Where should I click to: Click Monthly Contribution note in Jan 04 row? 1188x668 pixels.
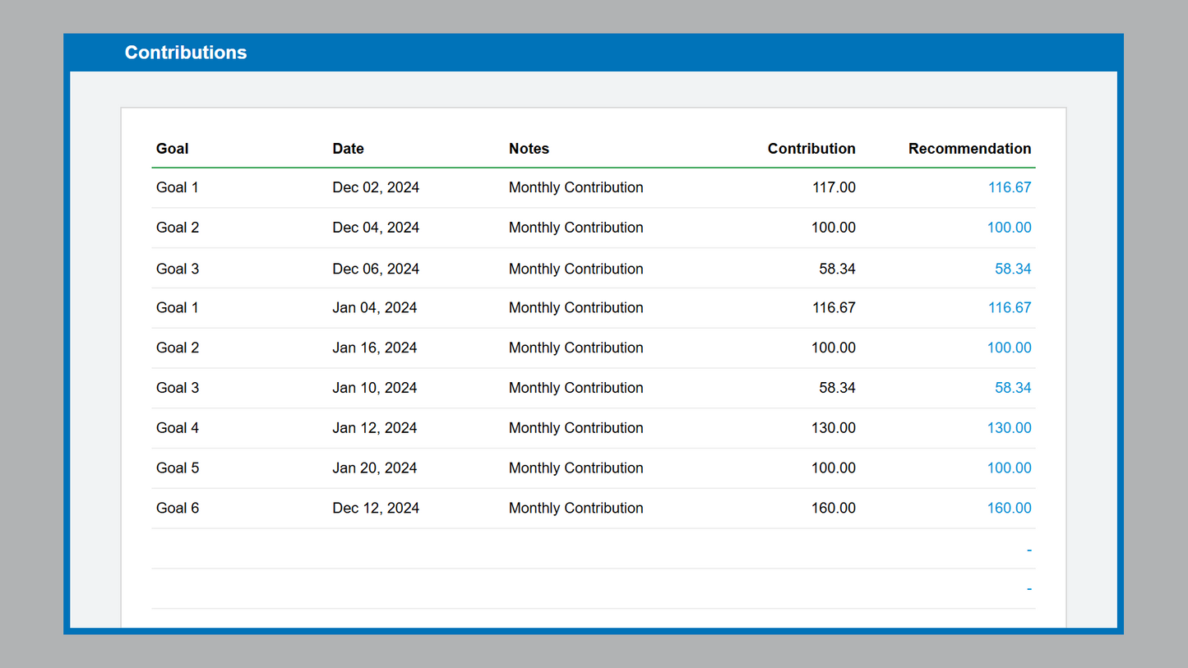[x=576, y=307]
